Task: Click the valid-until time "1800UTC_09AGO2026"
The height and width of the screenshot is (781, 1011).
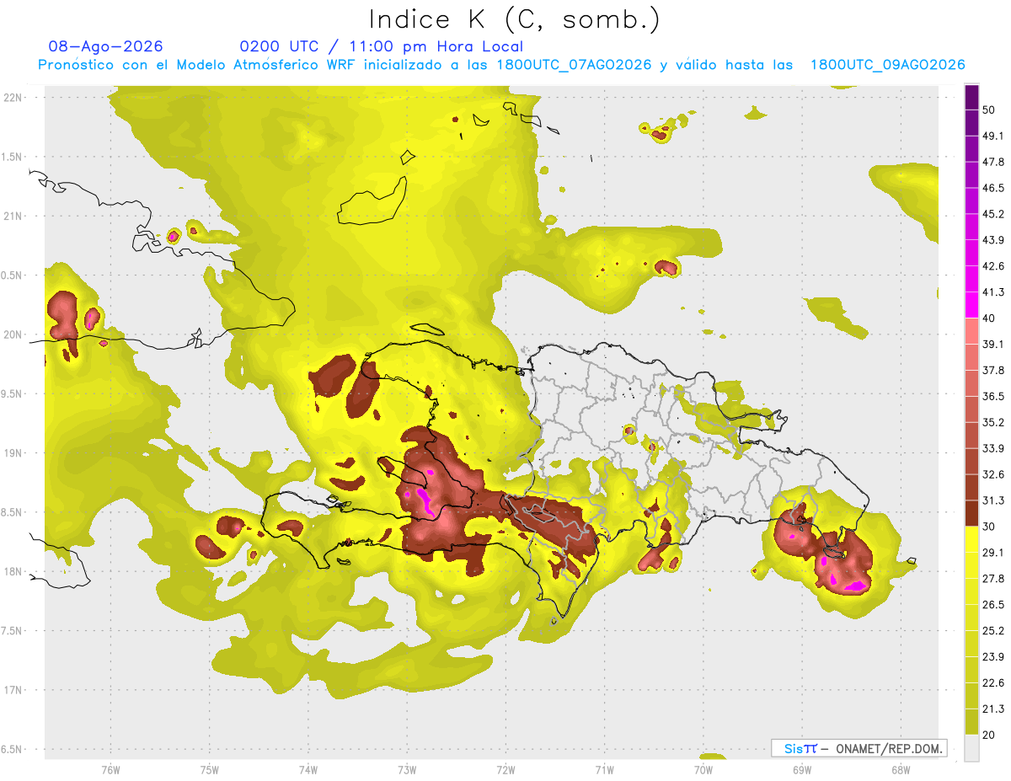Action: [x=887, y=65]
